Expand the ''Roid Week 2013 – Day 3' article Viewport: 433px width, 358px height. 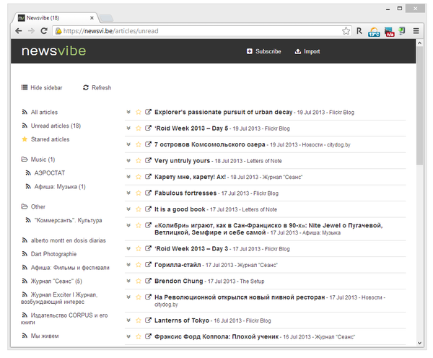(x=128, y=248)
